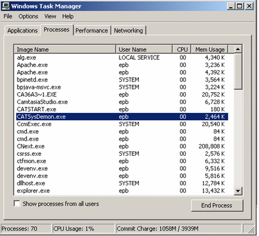Screen dimensions: 259x236
Task: Select the Processes tab
Action: point(57,30)
